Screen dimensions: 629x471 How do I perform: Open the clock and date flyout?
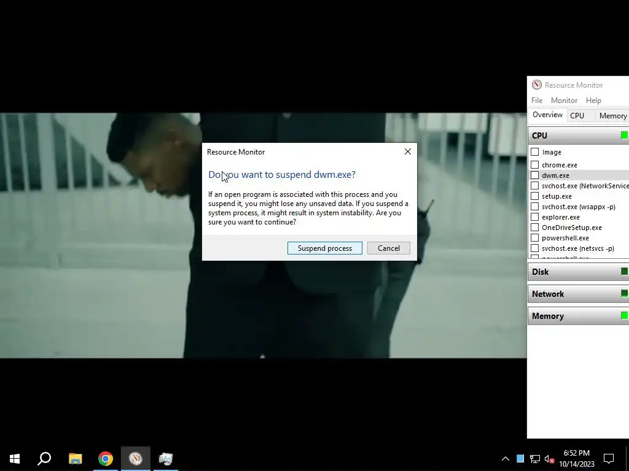[x=576, y=459]
